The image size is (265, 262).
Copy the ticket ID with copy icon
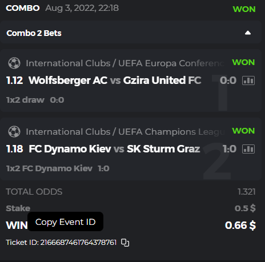pos(125,243)
